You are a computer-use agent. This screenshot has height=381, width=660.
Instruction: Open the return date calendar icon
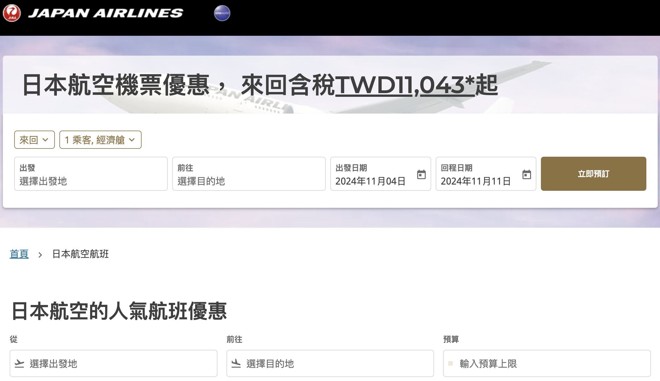tap(527, 175)
